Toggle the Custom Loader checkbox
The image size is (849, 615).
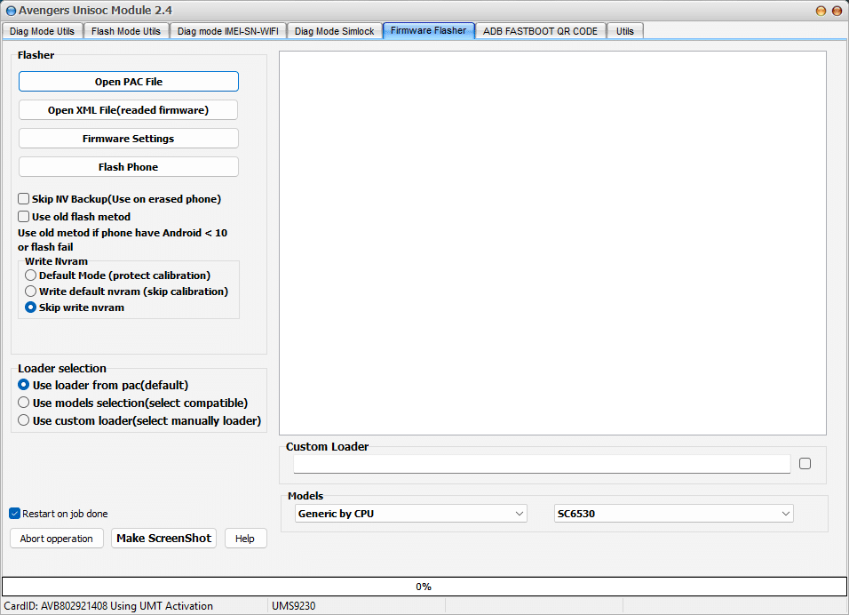(x=805, y=463)
